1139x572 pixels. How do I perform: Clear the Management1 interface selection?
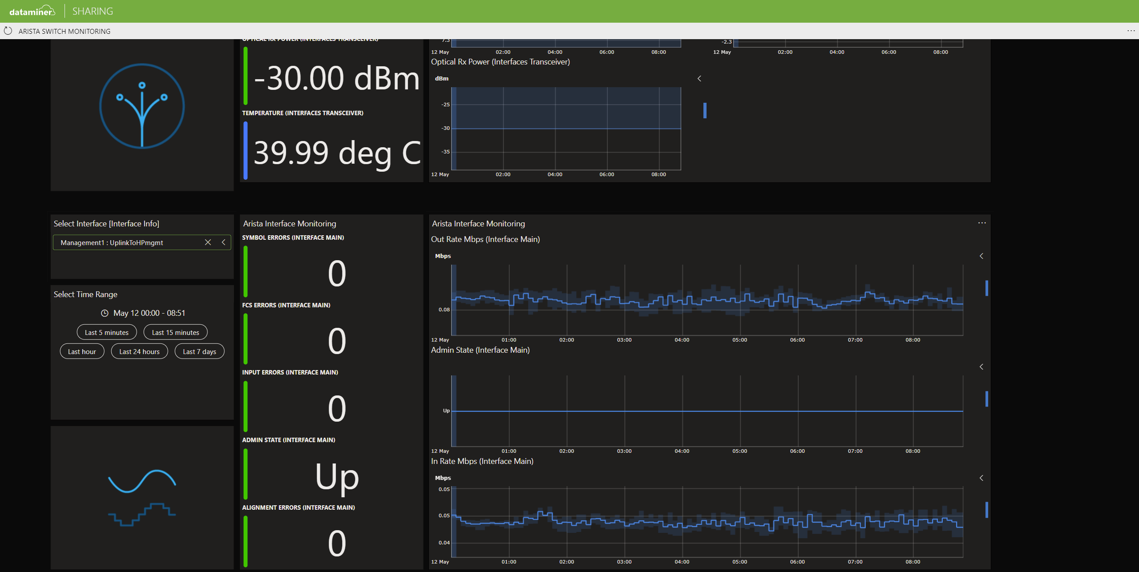pyautogui.click(x=208, y=242)
